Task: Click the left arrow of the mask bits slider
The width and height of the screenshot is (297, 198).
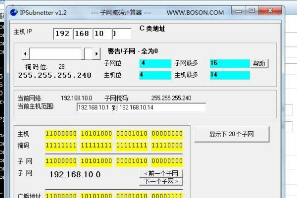Action: point(26,53)
